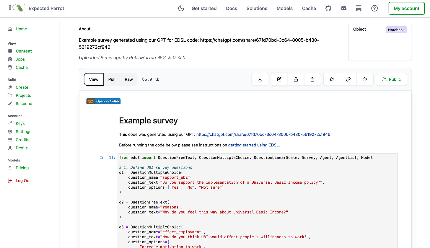Copy link with the chain icon button
The height and width of the screenshot is (248, 430).
point(348,79)
